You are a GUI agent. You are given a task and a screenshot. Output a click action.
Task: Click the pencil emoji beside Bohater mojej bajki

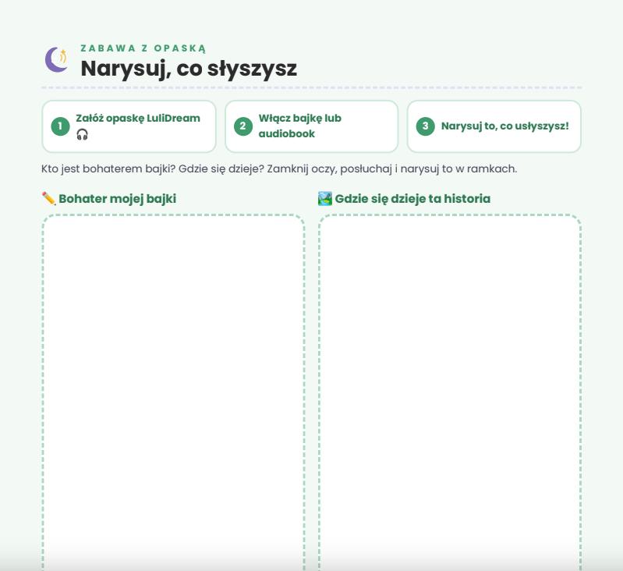coord(49,198)
